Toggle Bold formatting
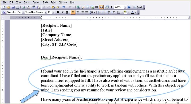This screenshot has width=191, height=104. click(58, 12)
